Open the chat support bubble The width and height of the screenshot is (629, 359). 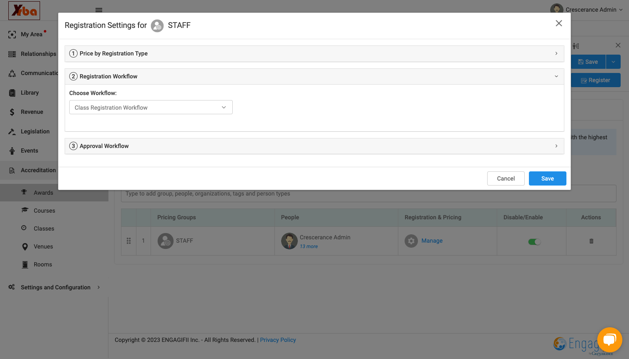tap(609, 340)
